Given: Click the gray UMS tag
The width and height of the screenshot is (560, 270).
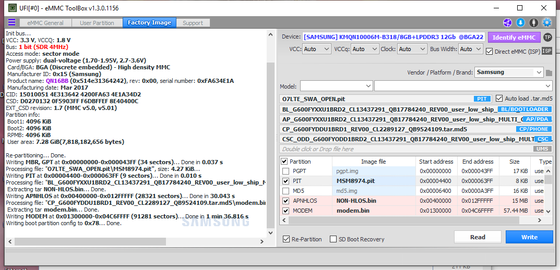Looking at the screenshot, I should (x=543, y=149).
